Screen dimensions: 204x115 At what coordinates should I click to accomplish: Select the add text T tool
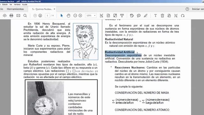pyautogui.click(x=156, y=16)
